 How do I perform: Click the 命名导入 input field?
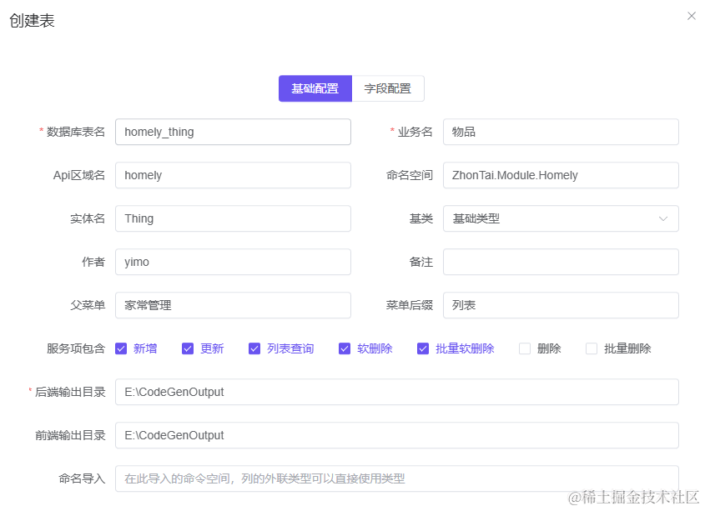tap(397, 478)
